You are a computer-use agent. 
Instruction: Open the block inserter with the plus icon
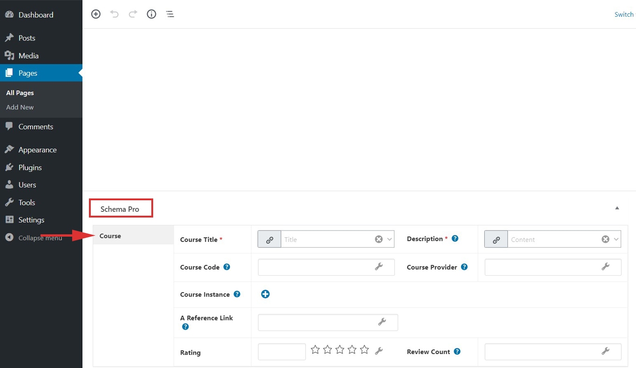click(x=96, y=14)
